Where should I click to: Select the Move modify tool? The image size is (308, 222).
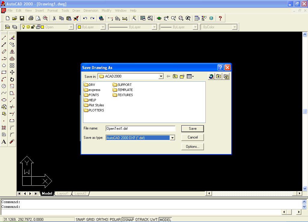tap(12, 72)
